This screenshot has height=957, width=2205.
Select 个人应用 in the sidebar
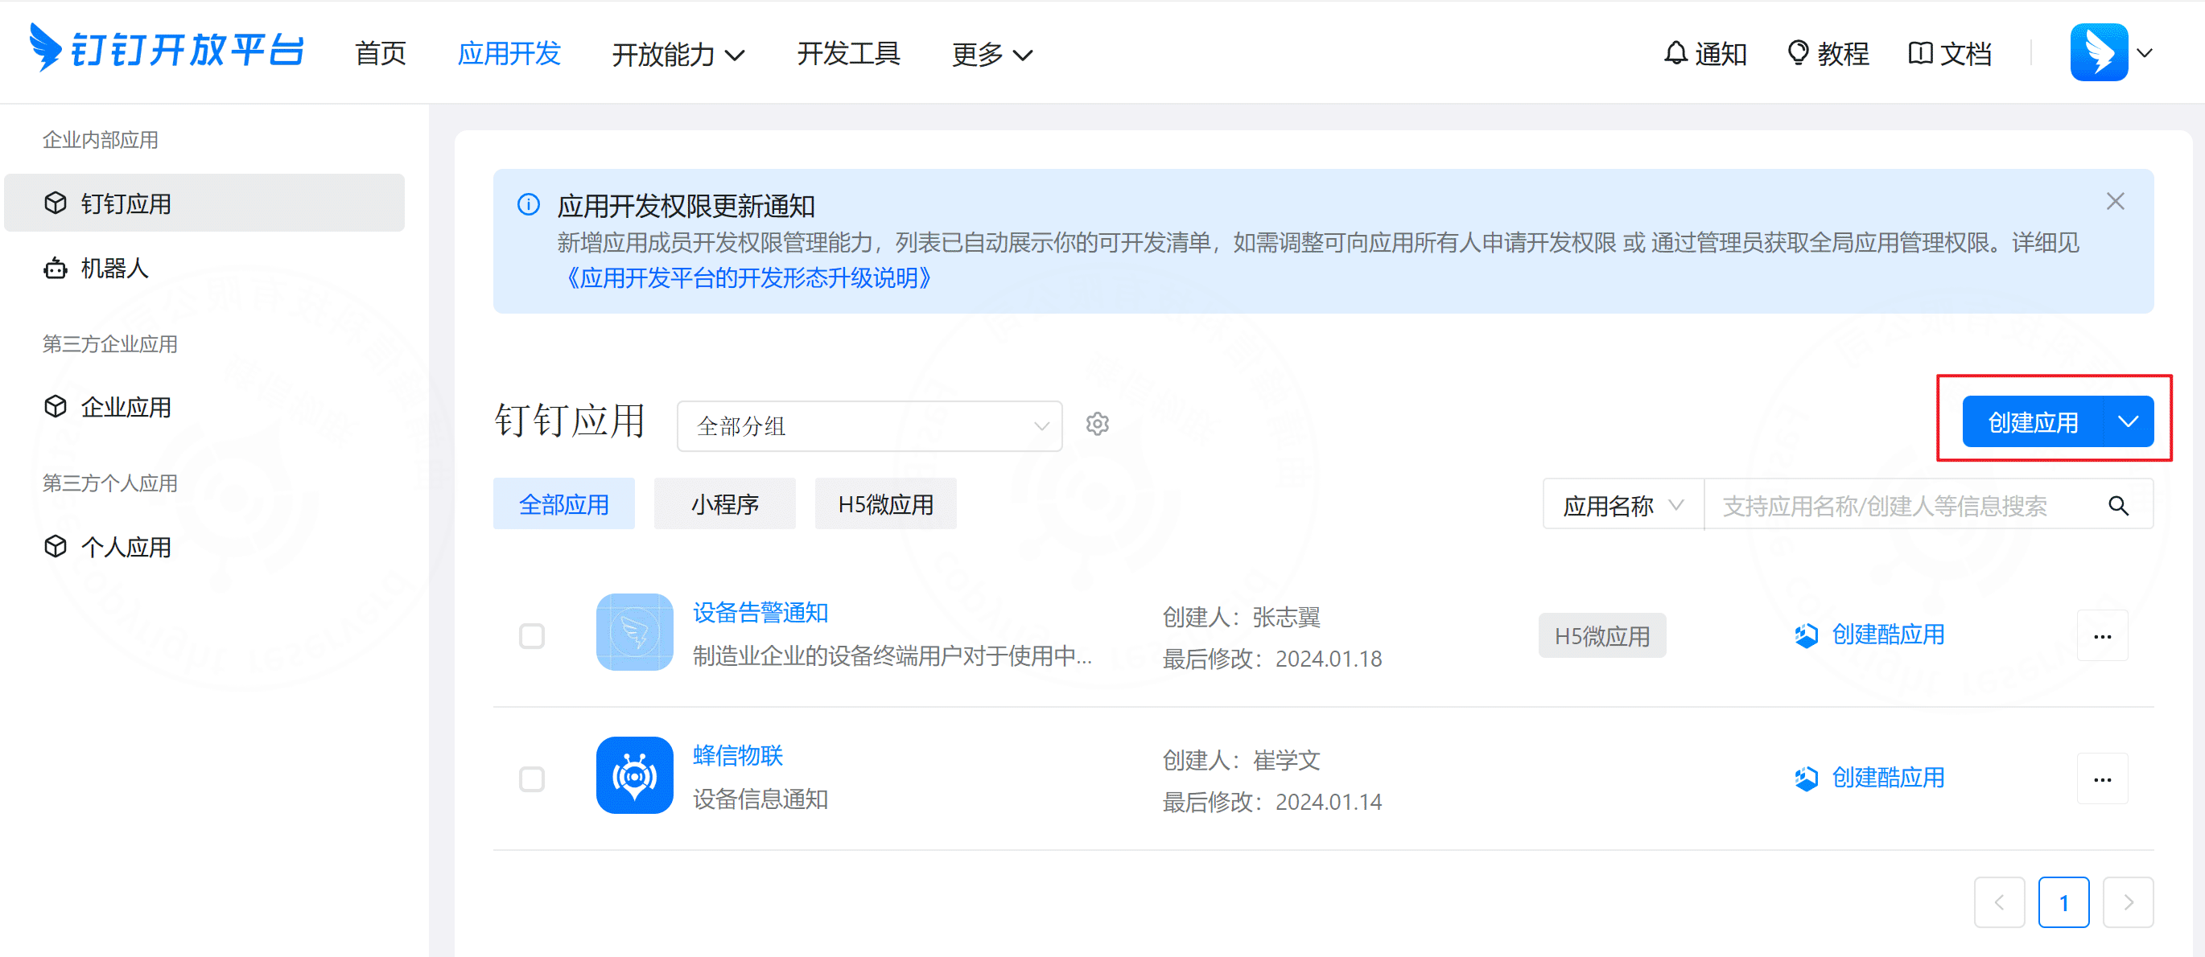click(204, 545)
